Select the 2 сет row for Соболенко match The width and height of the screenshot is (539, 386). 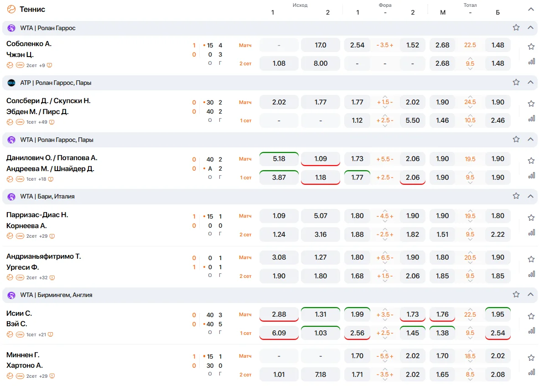point(245,63)
